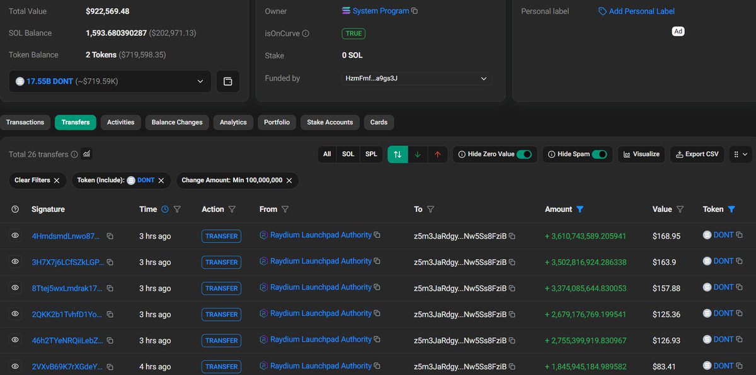
Task: Copy the To address in the $163.9 row
Action: coord(512,262)
